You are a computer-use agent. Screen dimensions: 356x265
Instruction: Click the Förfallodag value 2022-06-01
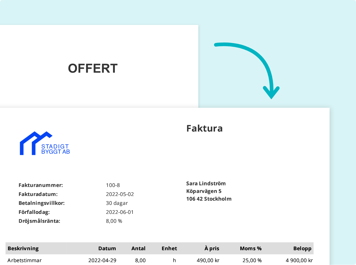click(120, 212)
